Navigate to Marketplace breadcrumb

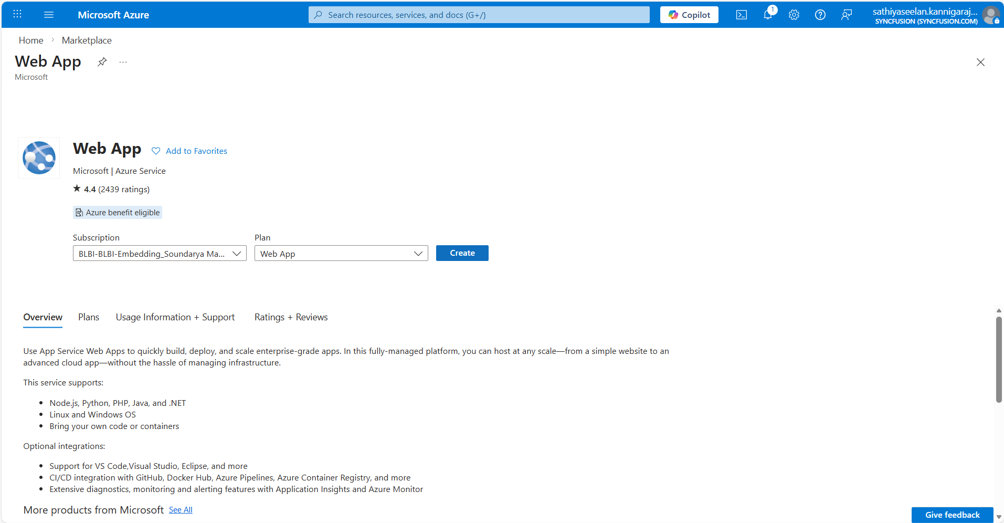[x=87, y=40]
